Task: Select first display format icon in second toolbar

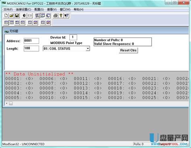Action: pos(6,23)
